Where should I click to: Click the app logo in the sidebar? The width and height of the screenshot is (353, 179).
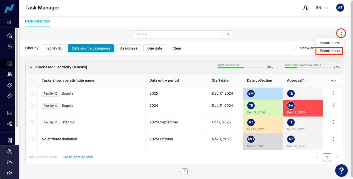9,9
